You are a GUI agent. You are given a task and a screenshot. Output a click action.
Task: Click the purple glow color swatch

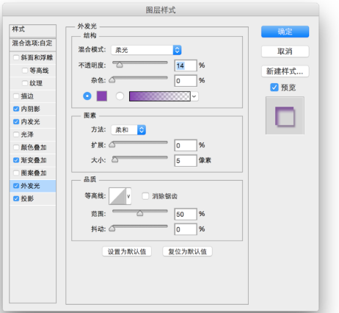click(x=102, y=96)
